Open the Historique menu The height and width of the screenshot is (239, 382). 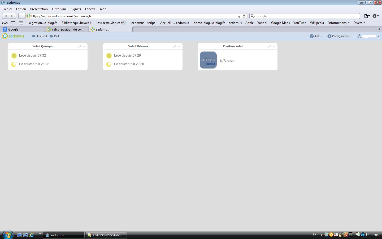tap(59, 9)
